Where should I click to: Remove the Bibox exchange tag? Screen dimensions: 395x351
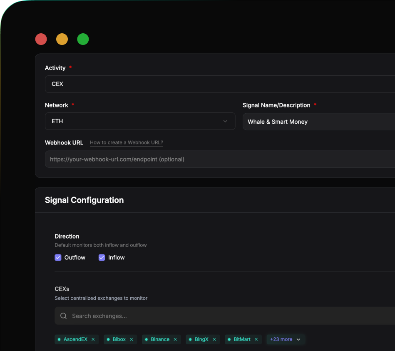coord(132,339)
